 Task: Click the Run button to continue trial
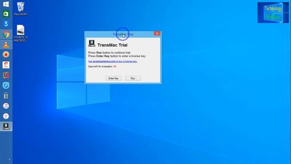[x=133, y=78]
